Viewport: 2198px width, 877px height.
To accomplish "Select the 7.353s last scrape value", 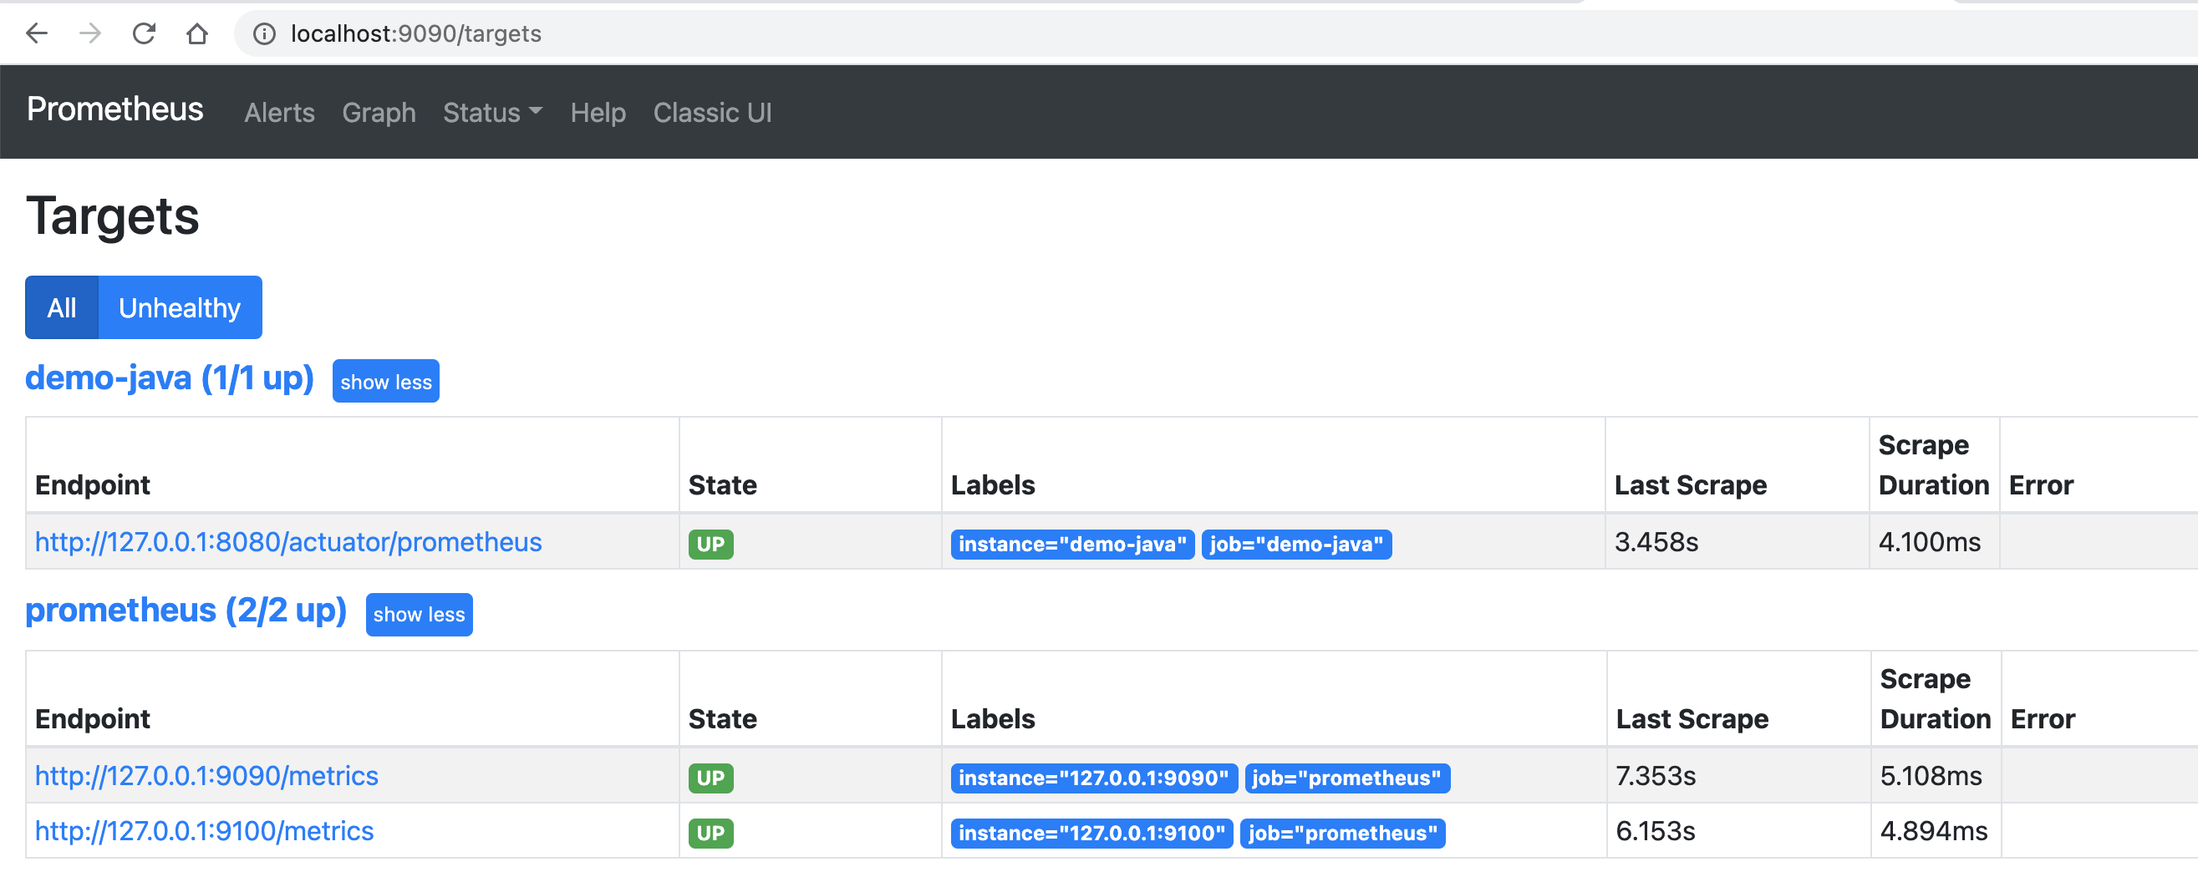I will click(1656, 775).
